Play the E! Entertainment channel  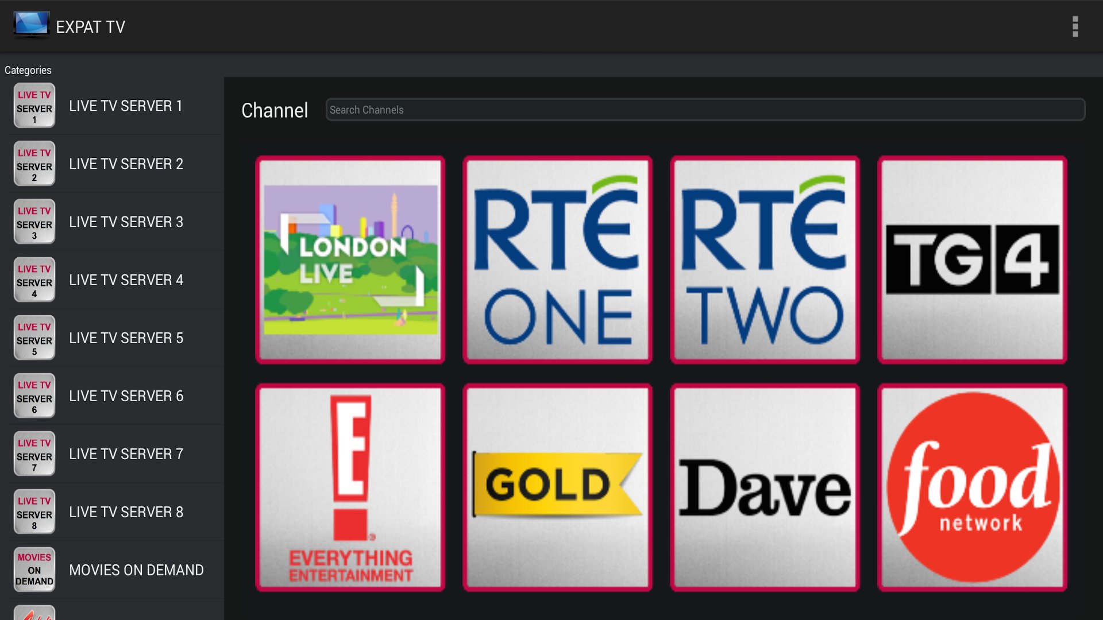point(350,487)
